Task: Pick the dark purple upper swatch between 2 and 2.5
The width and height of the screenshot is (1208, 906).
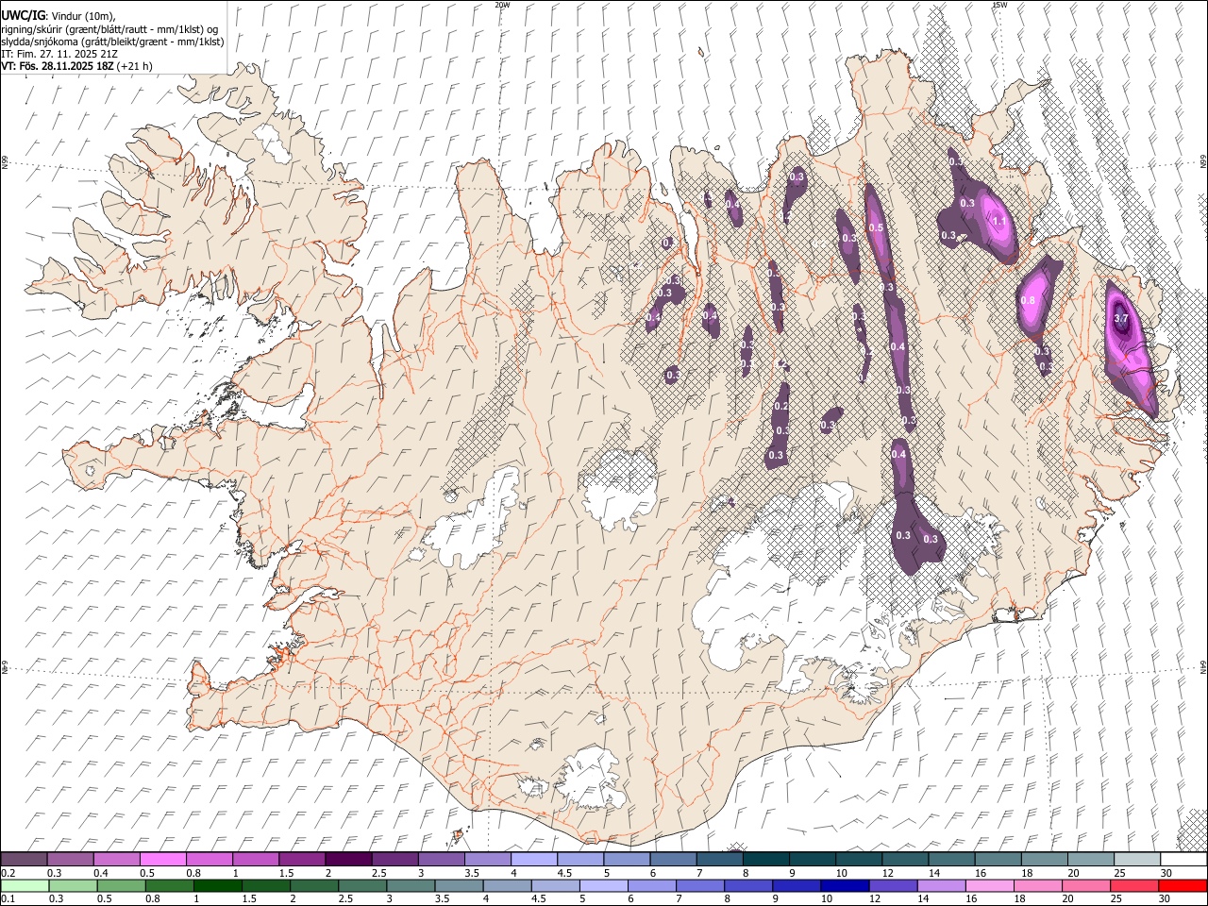Action: 348,859
